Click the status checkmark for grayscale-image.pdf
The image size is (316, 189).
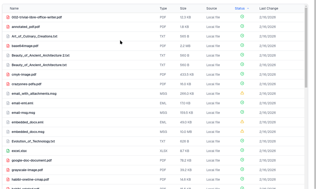click(242, 169)
